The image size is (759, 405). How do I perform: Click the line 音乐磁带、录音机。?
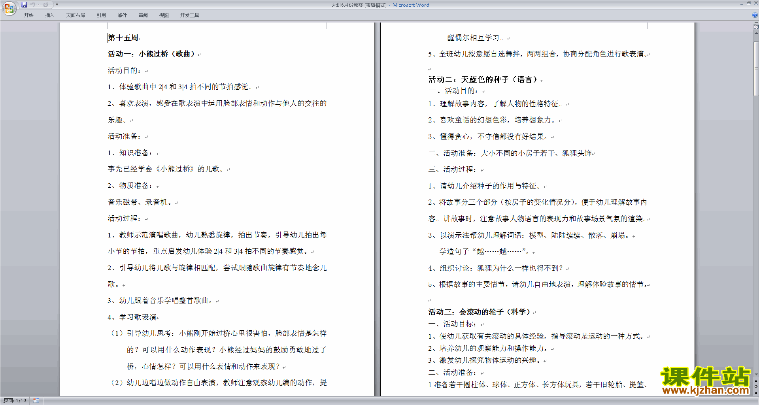[141, 202]
